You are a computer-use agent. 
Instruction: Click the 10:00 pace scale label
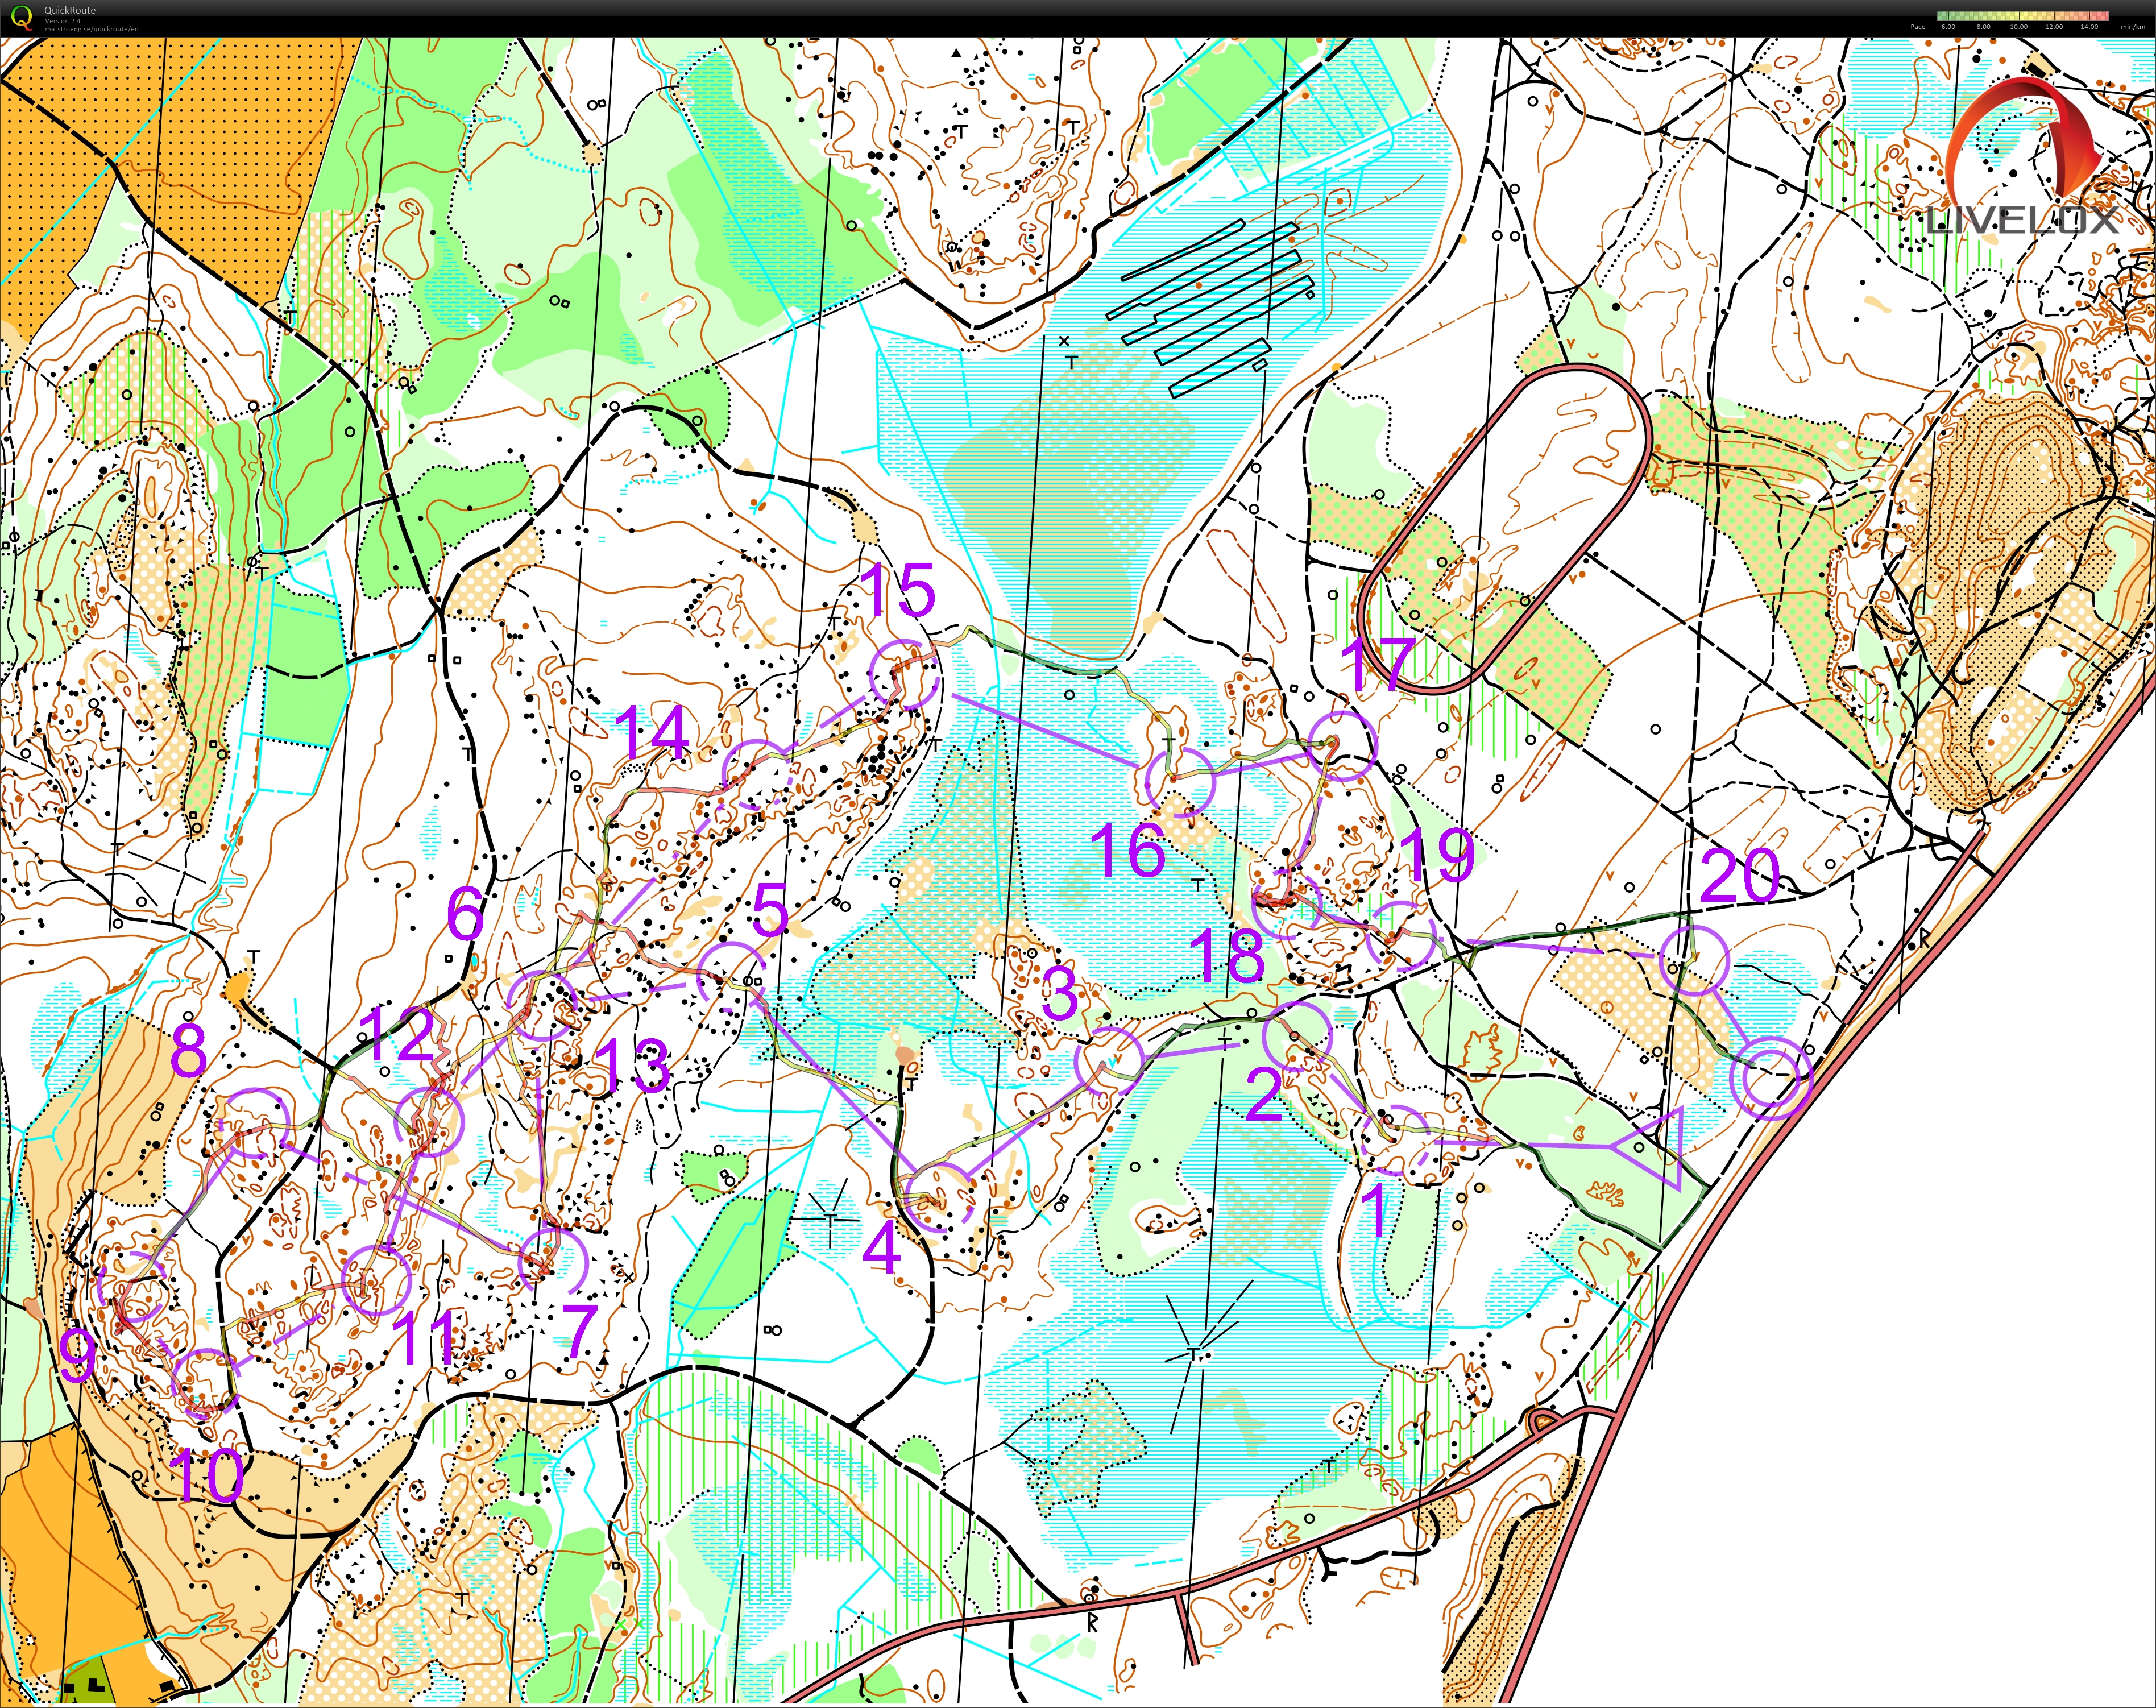pyautogui.click(x=2018, y=27)
